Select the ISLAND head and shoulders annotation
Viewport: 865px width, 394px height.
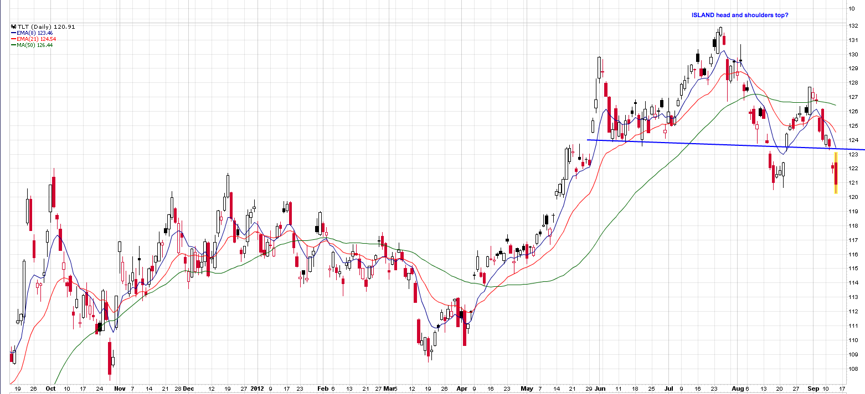pyautogui.click(x=740, y=15)
